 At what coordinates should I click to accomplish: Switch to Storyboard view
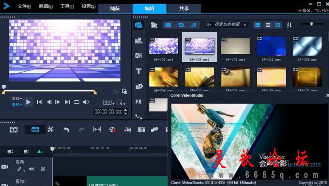pos(14,130)
